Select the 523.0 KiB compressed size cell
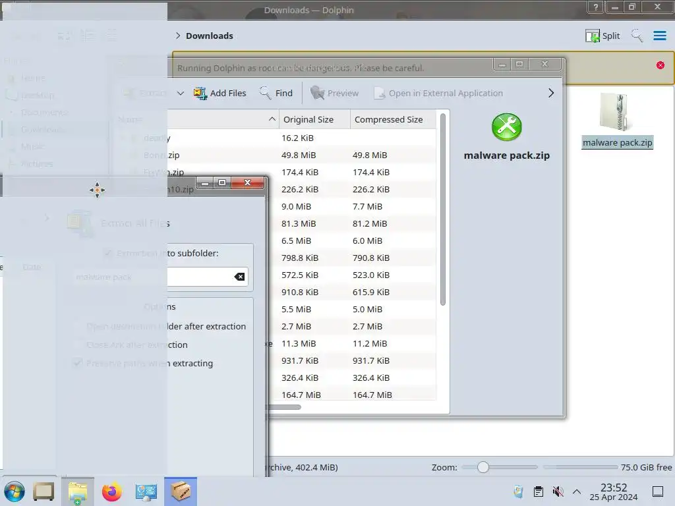 click(371, 275)
